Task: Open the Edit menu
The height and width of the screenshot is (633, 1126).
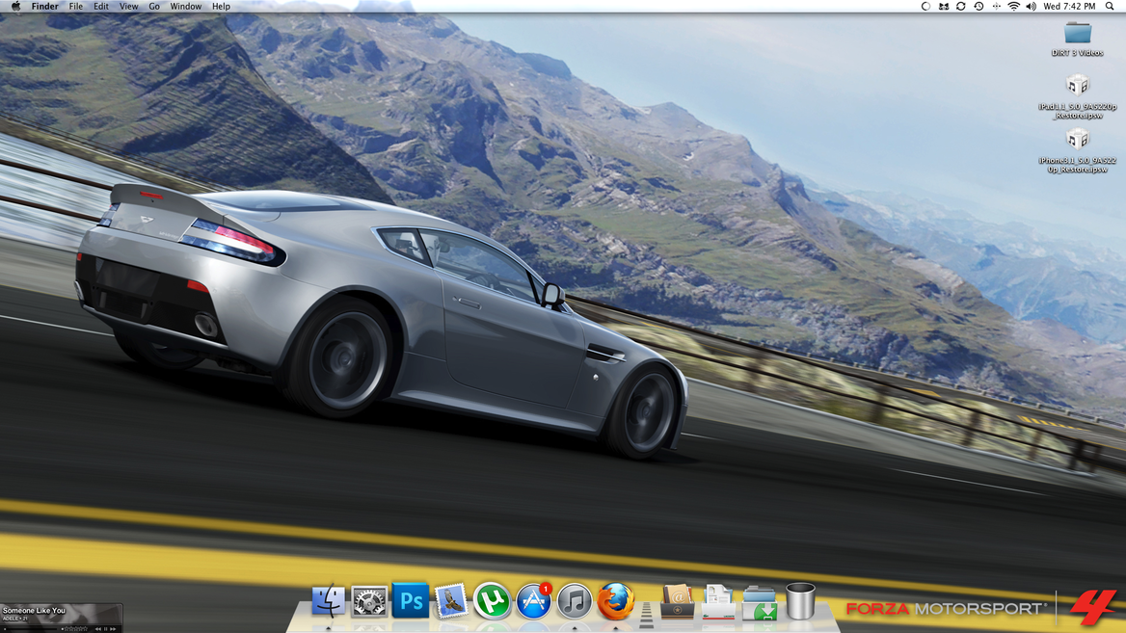Action: [x=101, y=7]
